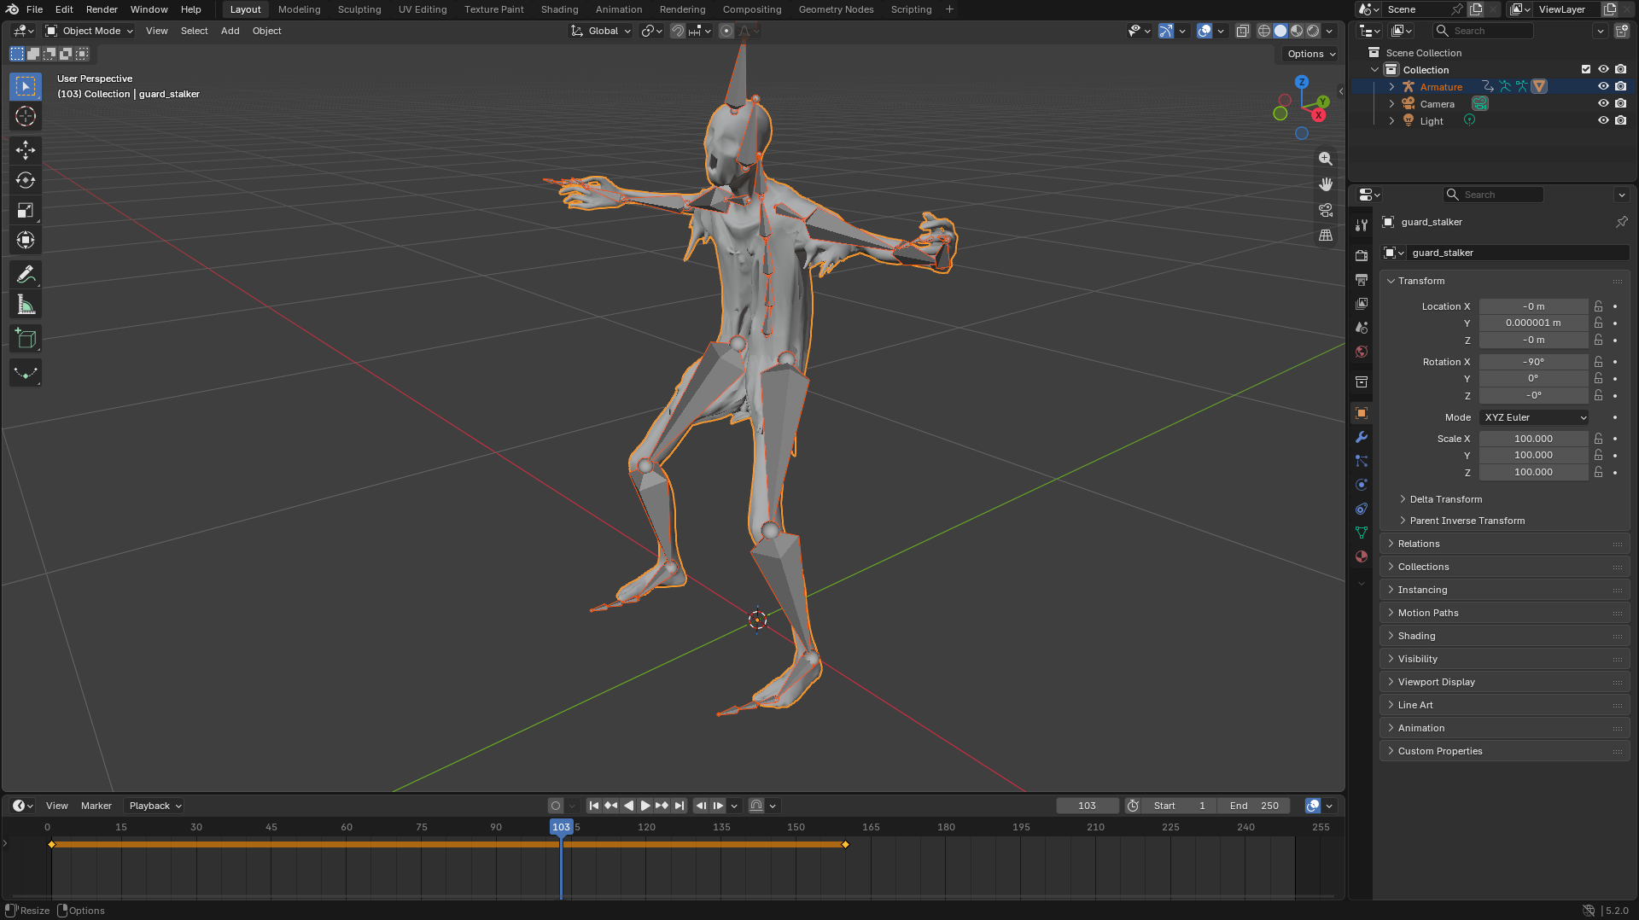Viewport: 1639px width, 920px height.
Task: Click the timeline playhead at frame 103
Action: pos(561,827)
